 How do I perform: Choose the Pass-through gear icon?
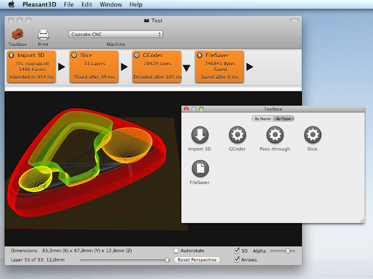pos(275,135)
